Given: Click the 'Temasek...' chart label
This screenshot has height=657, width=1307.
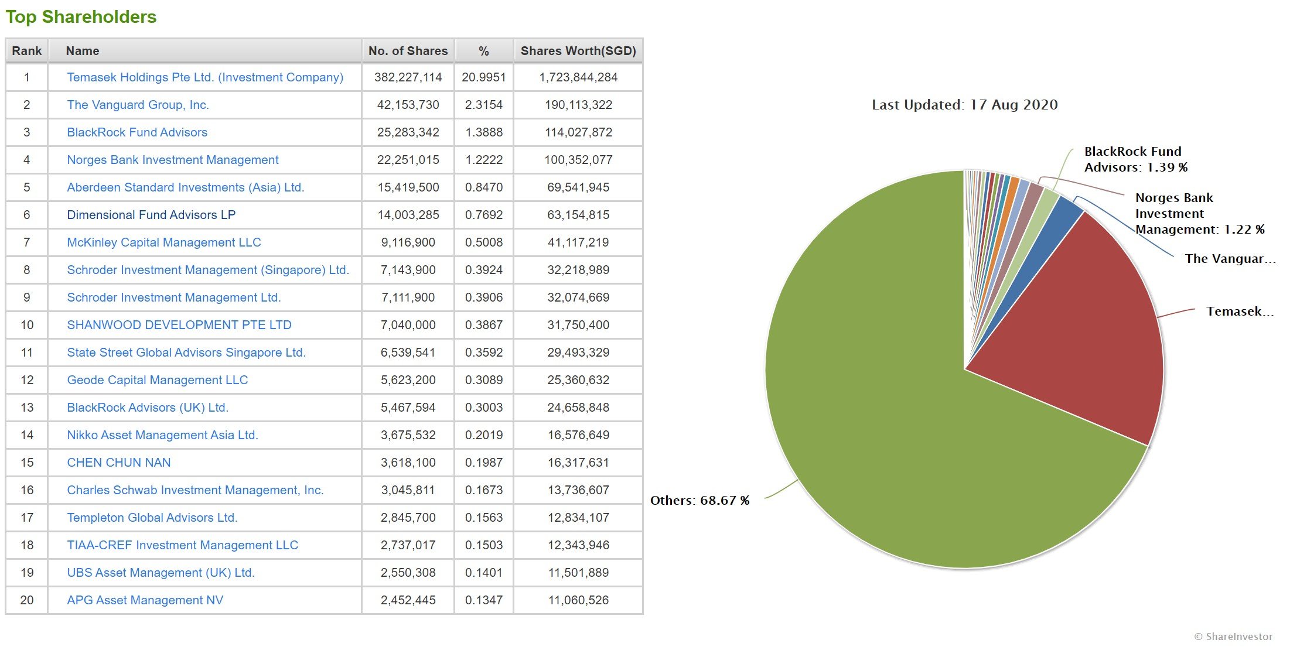Looking at the screenshot, I should coord(1240,312).
